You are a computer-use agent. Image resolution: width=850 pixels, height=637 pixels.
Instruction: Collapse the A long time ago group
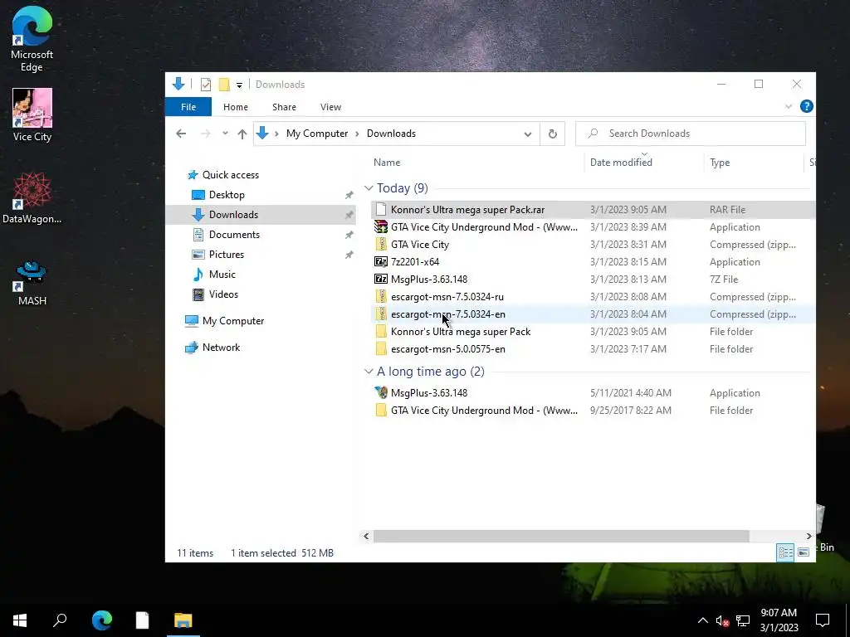coord(369,372)
